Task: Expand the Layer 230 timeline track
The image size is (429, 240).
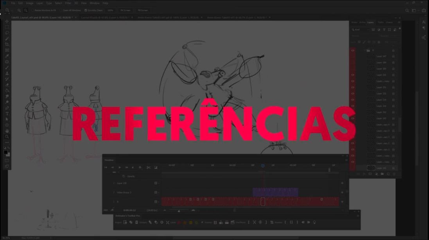Action: click(114, 183)
